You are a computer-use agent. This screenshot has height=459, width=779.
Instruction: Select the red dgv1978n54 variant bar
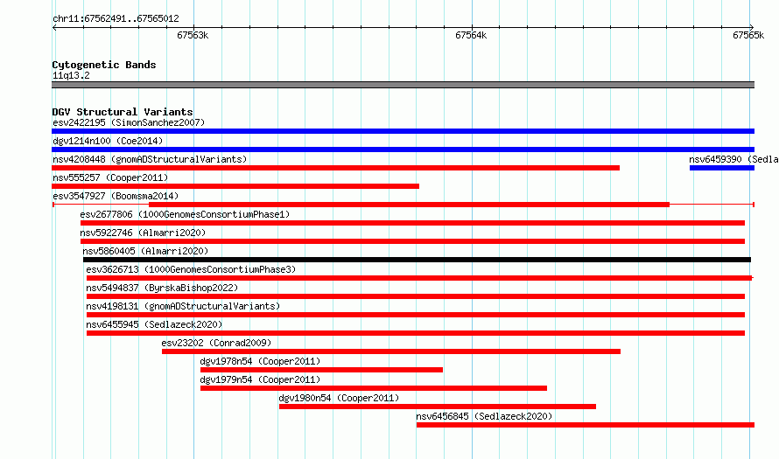(321, 370)
